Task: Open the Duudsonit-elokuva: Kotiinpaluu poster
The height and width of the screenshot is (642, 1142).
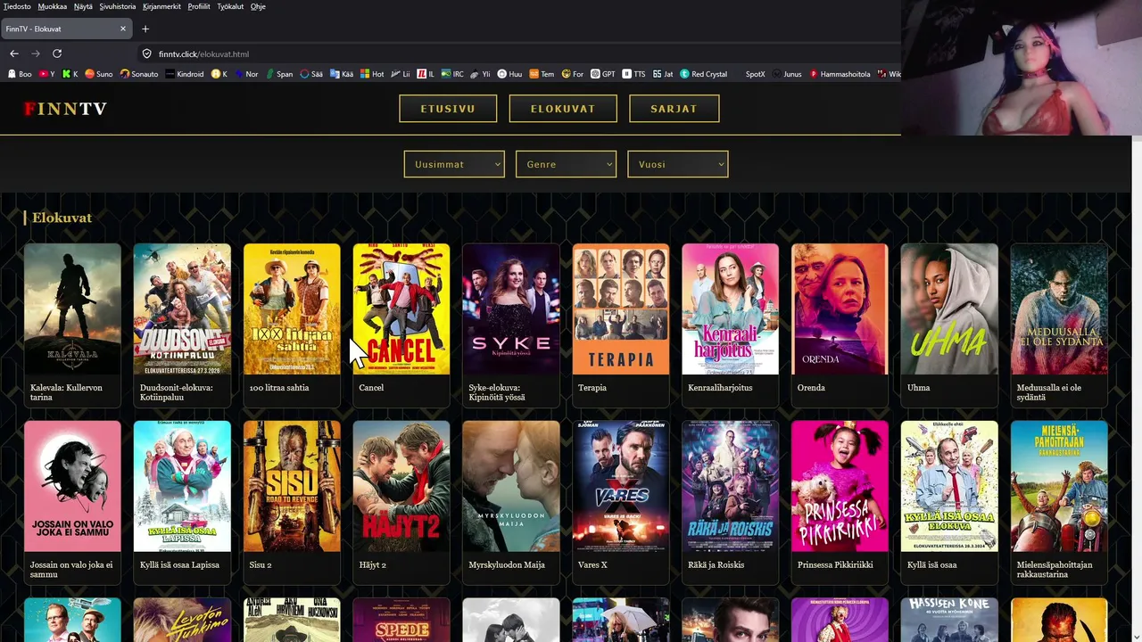Action: (x=182, y=309)
